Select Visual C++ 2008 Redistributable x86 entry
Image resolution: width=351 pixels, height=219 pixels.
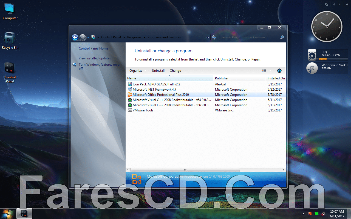pos(172,105)
